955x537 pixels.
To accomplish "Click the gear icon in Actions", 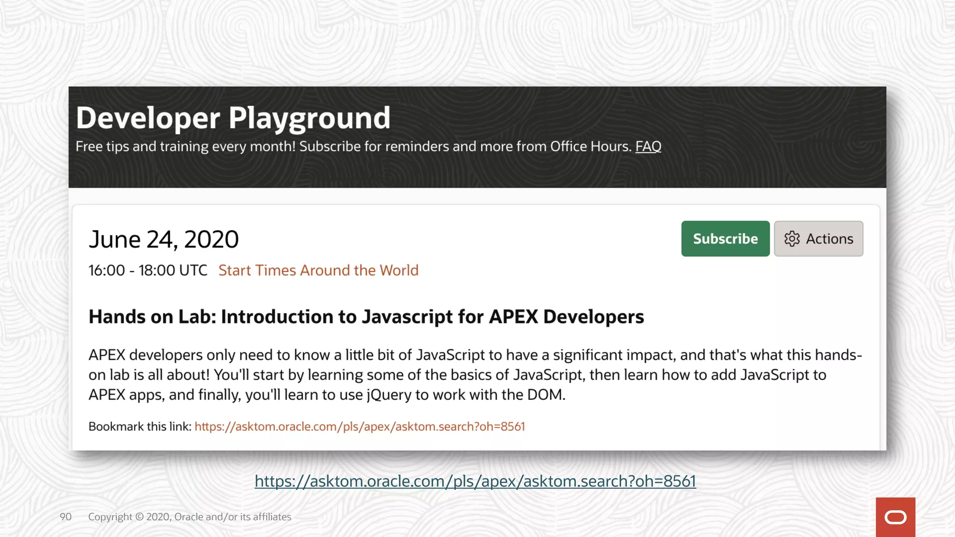I will tap(792, 239).
